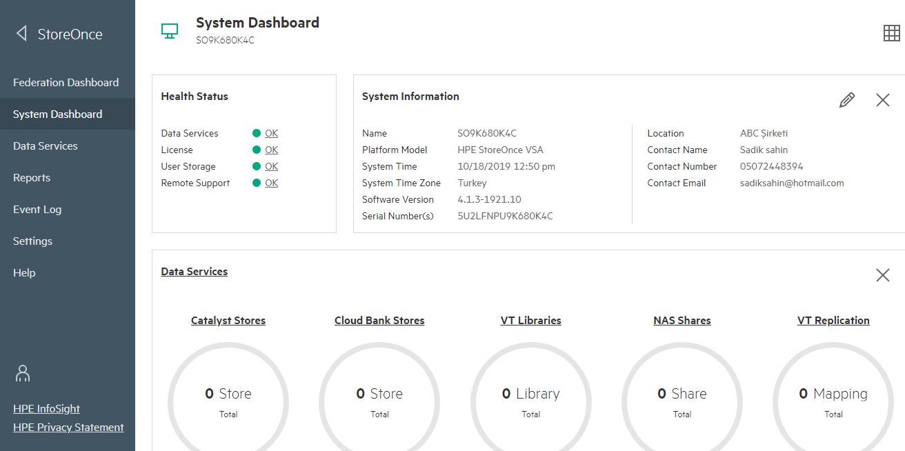Open Reports from the sidebar
Image resolution: width=905 pixels, height=451 pixels.
[68, 177]
